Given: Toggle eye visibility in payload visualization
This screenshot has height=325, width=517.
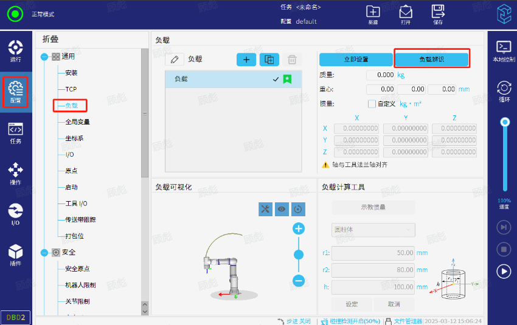Looking at the screenshot, I should [282, 209].
